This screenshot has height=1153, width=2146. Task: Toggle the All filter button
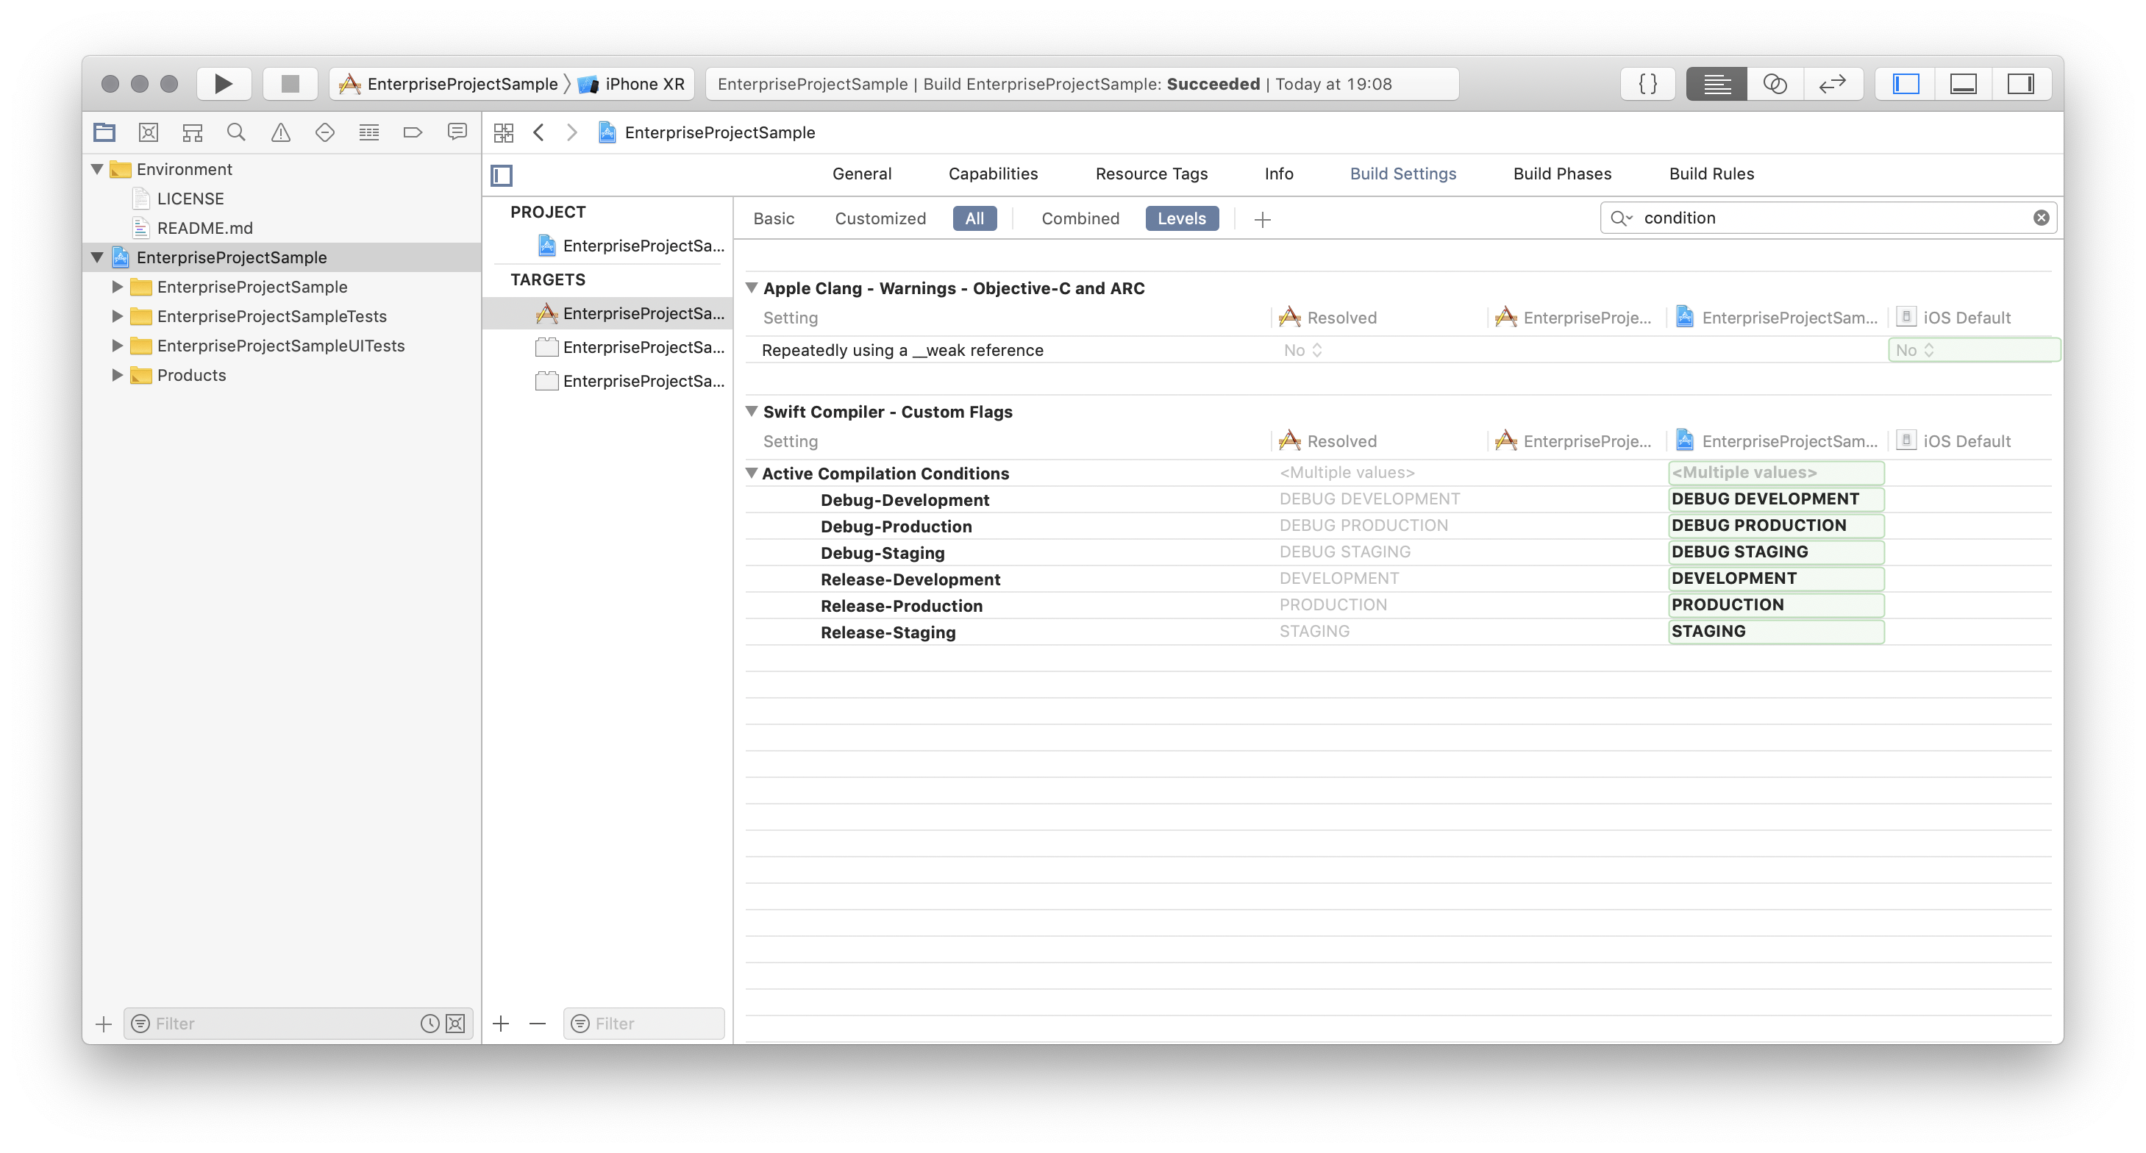(974, 217)
